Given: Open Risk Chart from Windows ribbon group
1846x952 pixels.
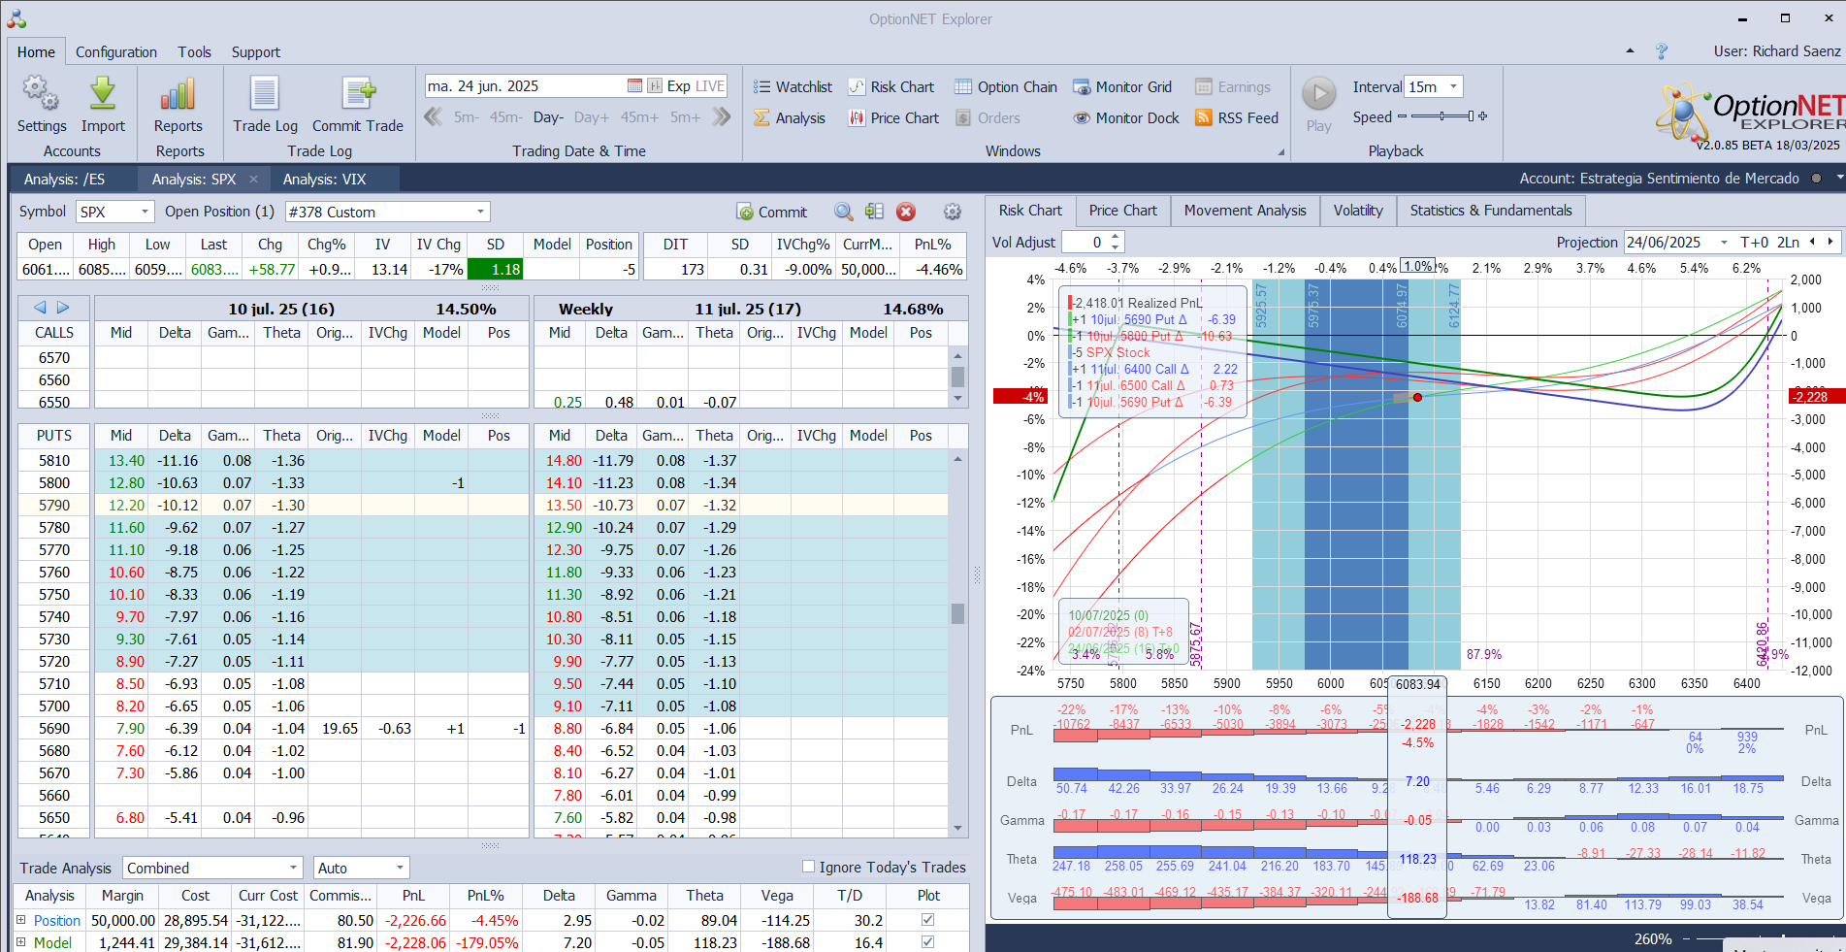Looking at the screenshot, I should 891,86.
